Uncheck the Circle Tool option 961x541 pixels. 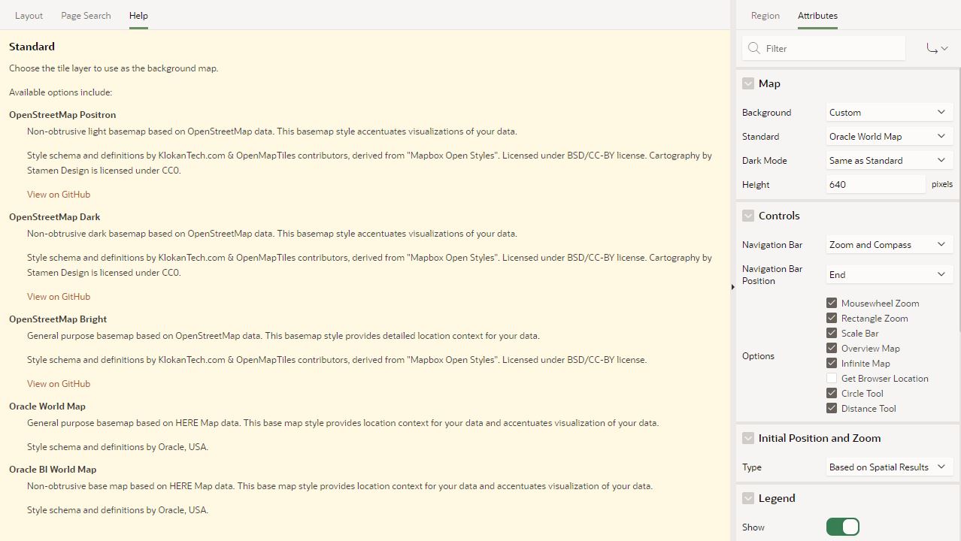(832, 393)
